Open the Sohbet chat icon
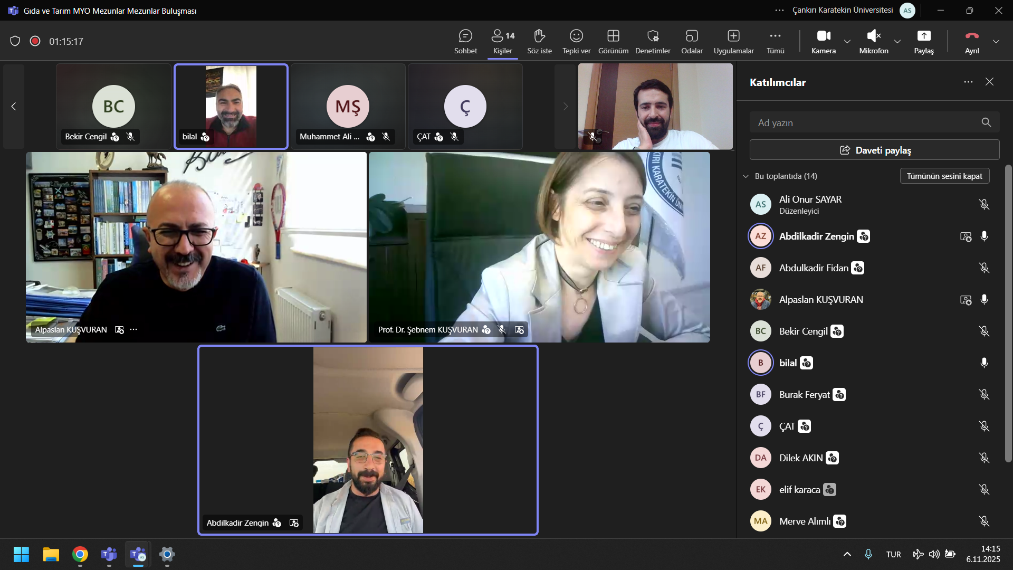Image resolution: width=1013 pixels, height=570 pixels. pos(465,36)
